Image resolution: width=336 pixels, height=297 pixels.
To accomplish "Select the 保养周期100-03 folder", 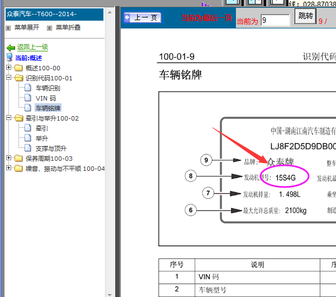I will coord(49,159).
